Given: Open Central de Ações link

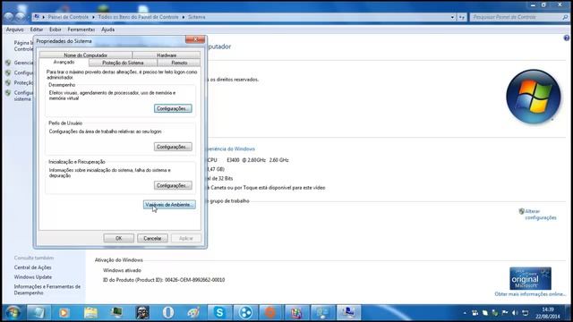Looking at the screenshot, I should (x=32, y=267).
